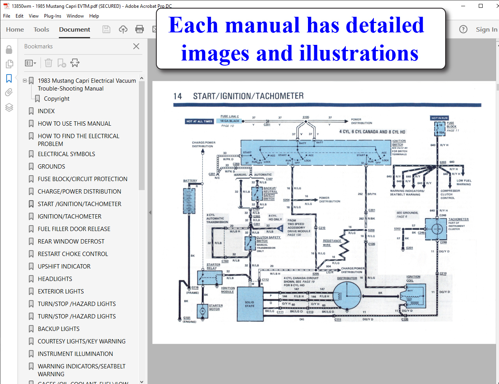Click the wiring diagram page image

(324, 213)
